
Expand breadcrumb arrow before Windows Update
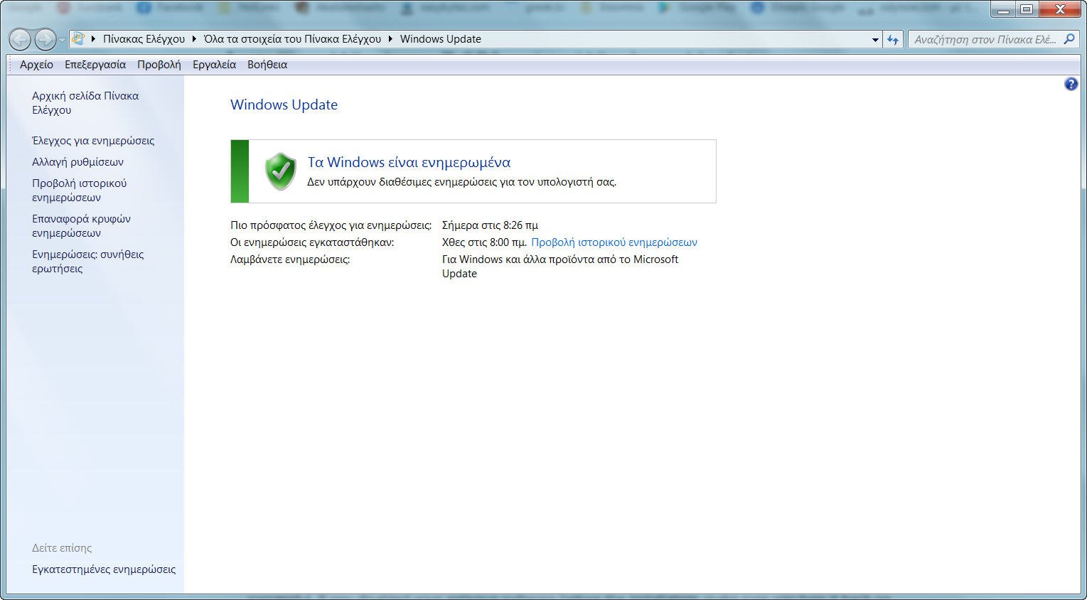(390, 39)
